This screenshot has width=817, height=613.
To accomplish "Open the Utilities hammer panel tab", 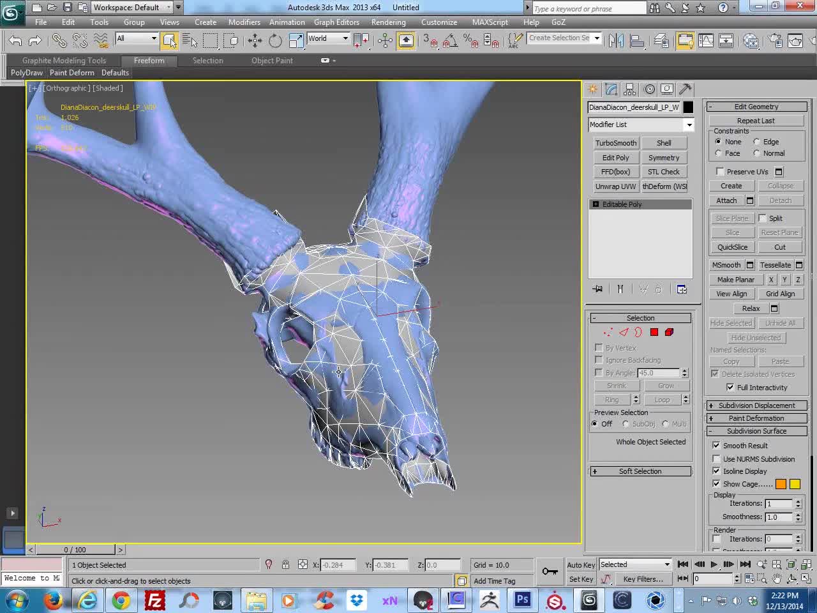I will pyautogui.click(x=686, y=89).
